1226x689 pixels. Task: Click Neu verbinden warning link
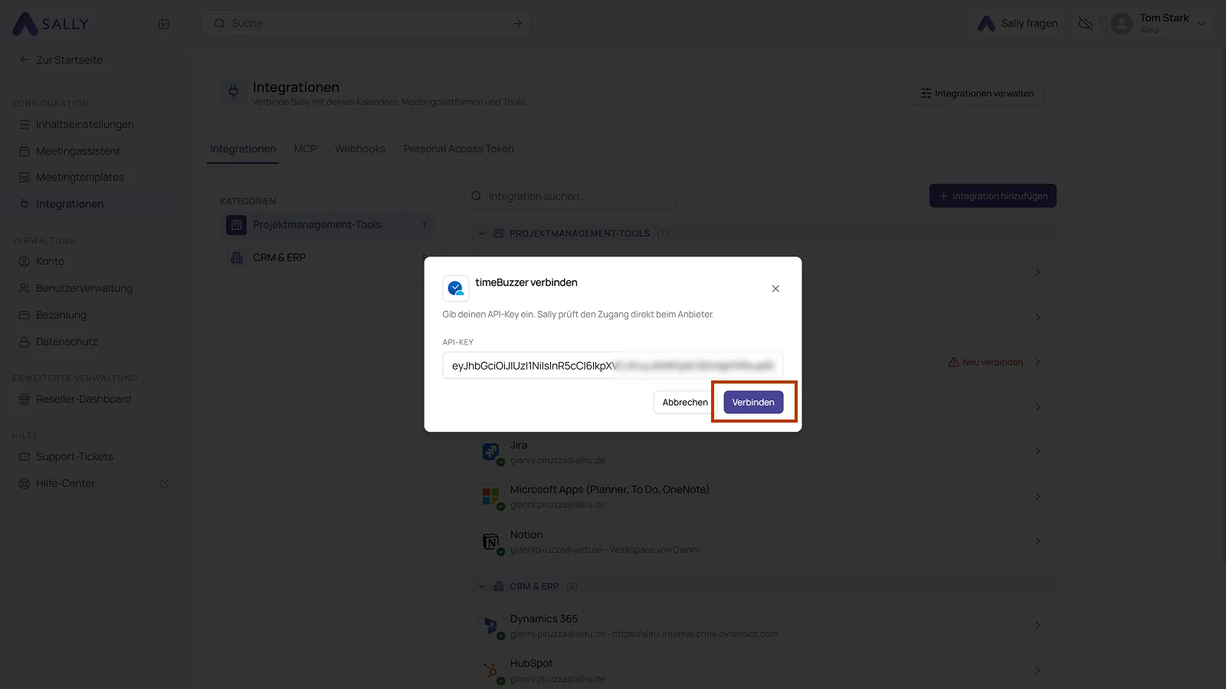(985, 362)
